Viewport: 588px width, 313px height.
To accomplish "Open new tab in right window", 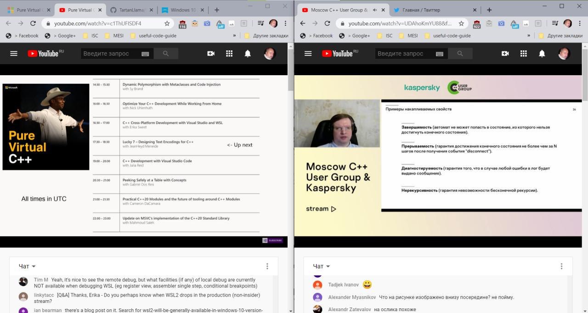I will (x=489, y=10).
